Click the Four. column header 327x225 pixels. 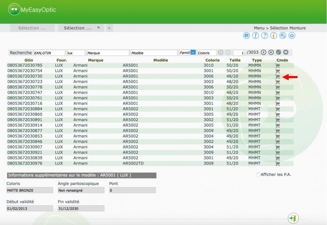(x=62, y=60)
